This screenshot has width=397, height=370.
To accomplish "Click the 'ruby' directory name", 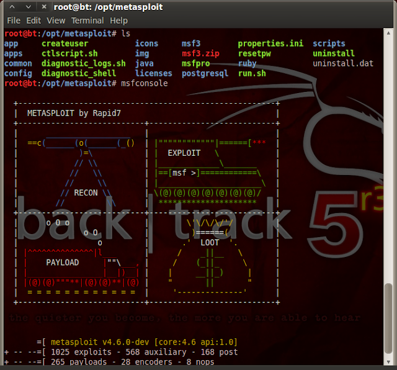I will [248, 63].
